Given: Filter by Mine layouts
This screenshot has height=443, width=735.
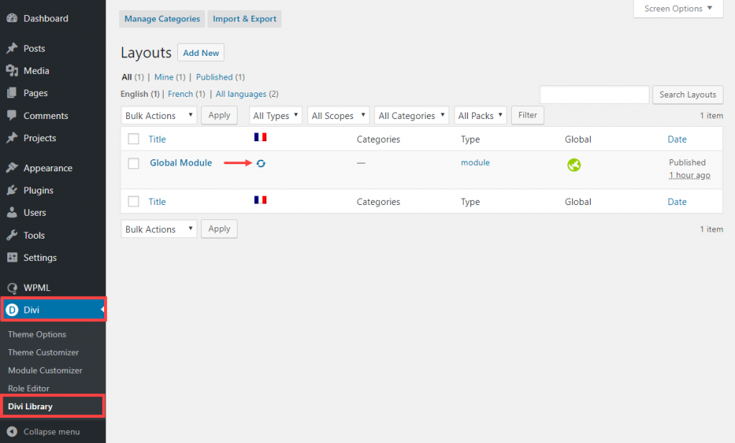Looking at the screenshot, I should [x=164, y=77].
